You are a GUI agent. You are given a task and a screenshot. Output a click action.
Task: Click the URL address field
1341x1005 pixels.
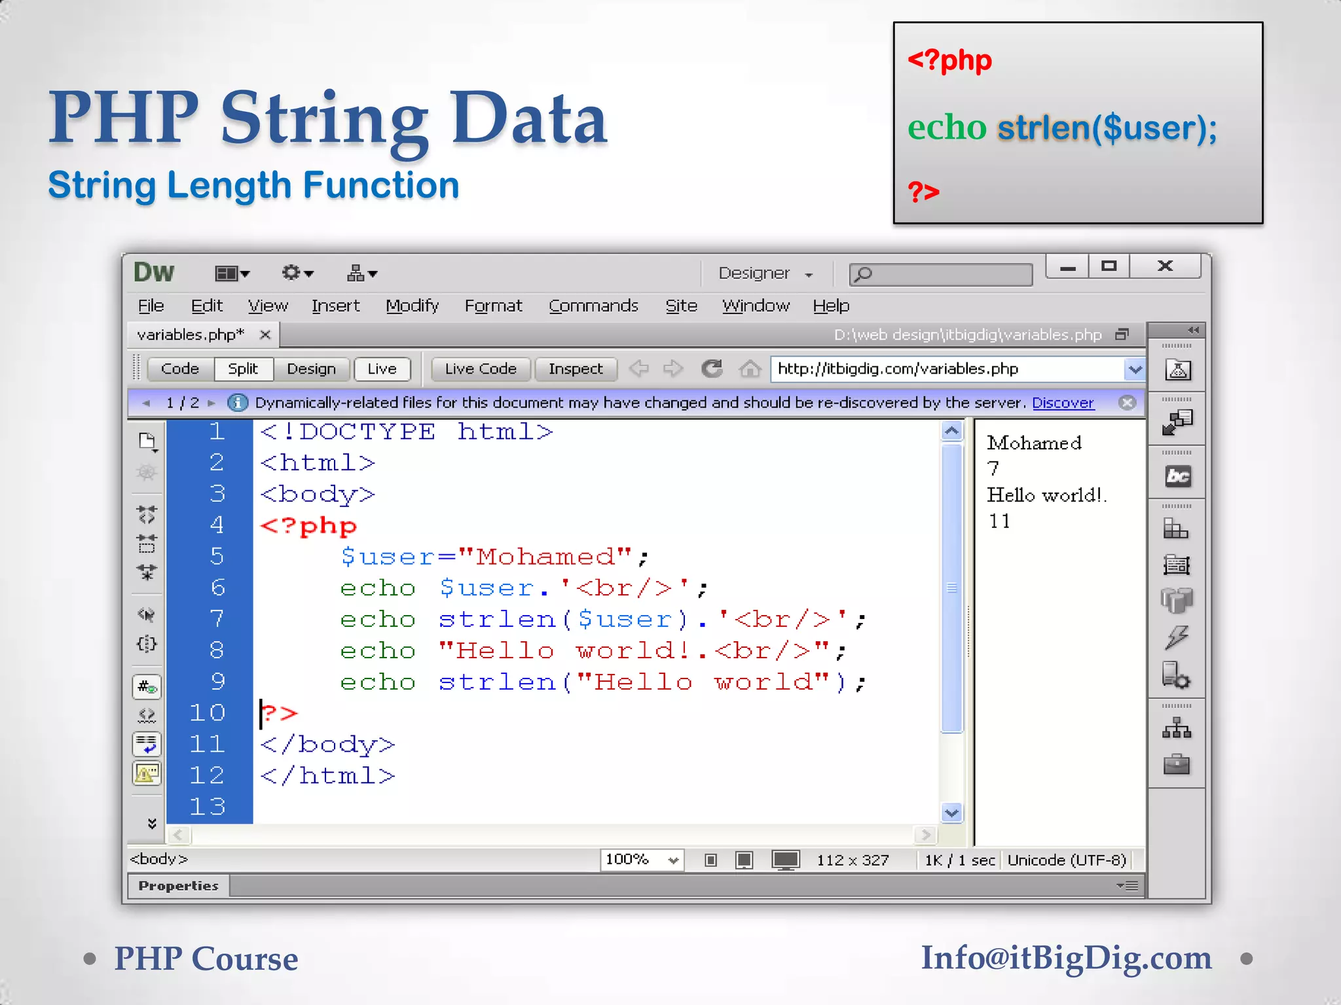tap(948, 369)
